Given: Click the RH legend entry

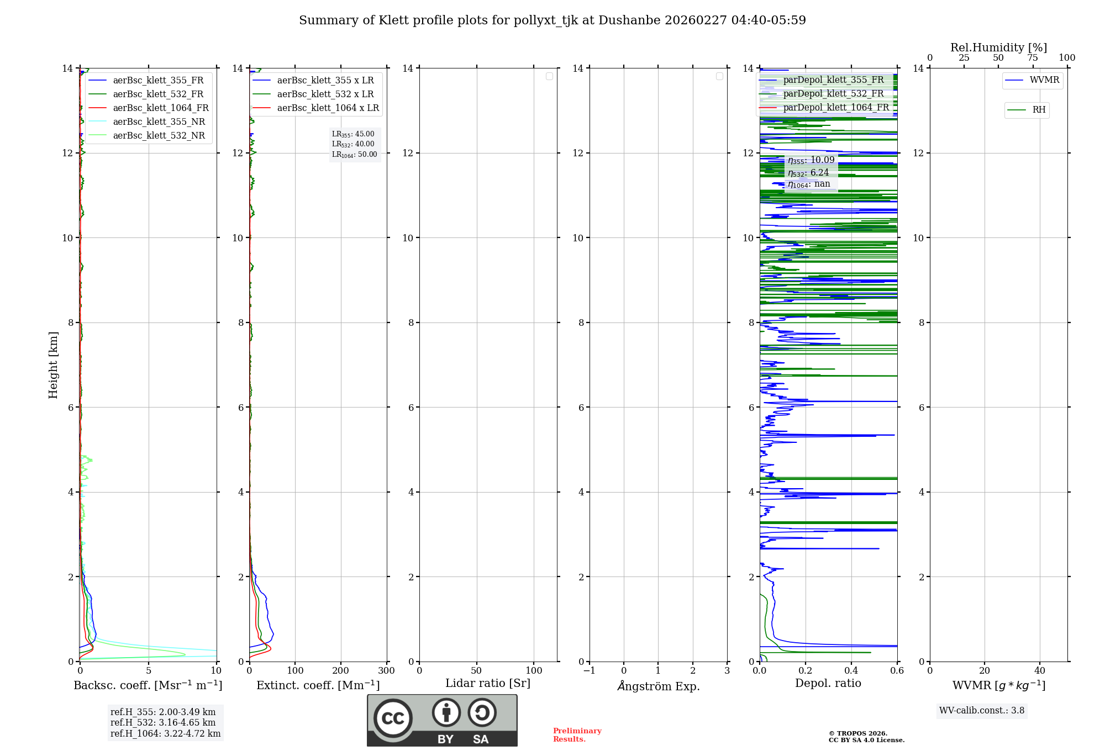Looking at the screenshot, I should point(1038,110).
